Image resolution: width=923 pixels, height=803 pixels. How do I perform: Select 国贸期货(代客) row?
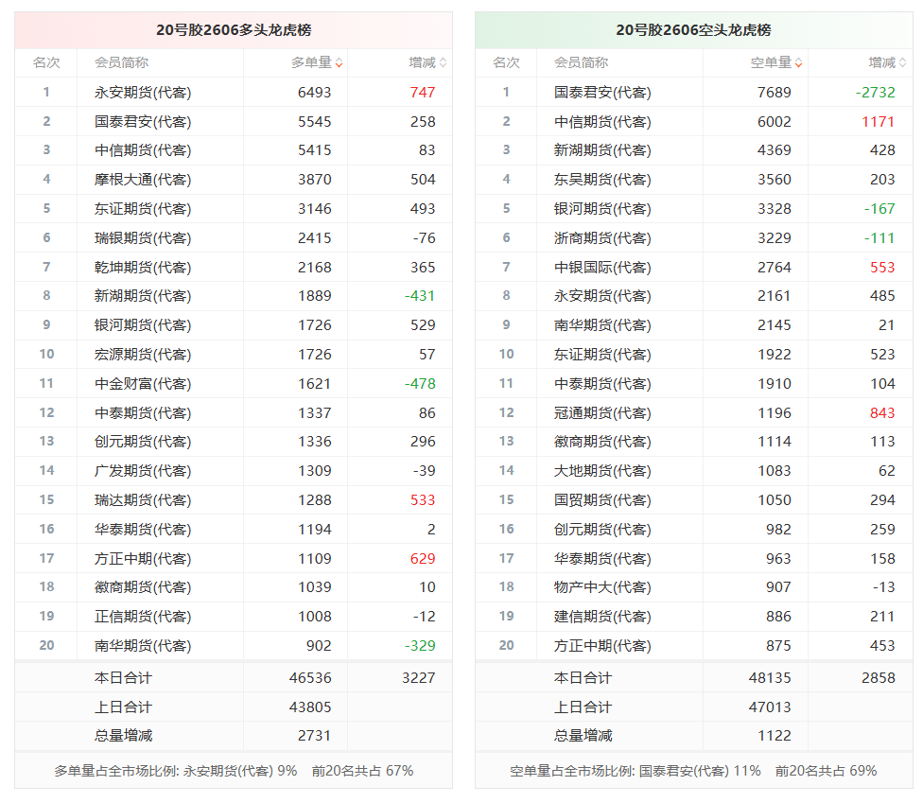coord(694,500)
